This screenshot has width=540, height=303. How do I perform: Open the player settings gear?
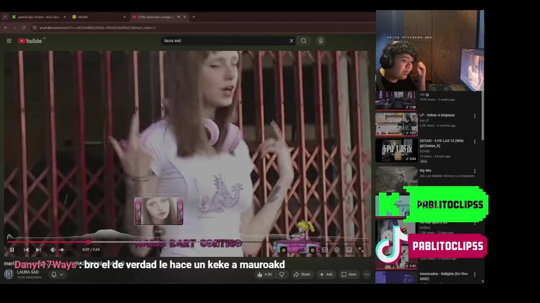337,250
